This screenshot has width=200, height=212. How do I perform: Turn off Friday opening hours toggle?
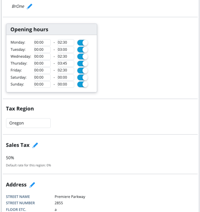82,71
